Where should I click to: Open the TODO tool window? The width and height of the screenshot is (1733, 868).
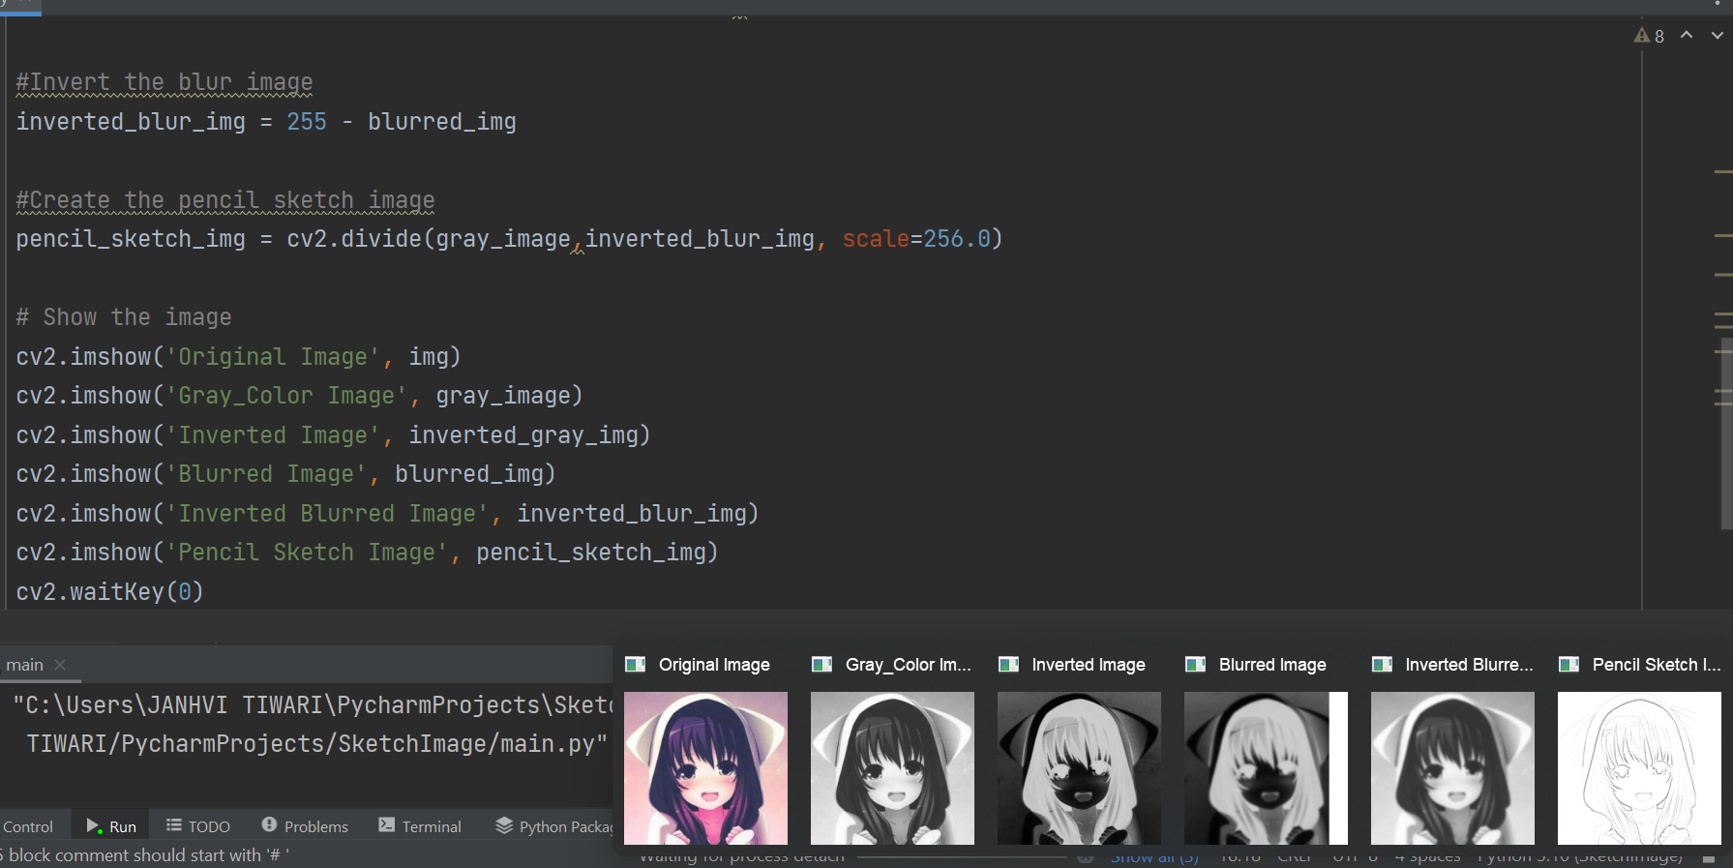(198, 826)
